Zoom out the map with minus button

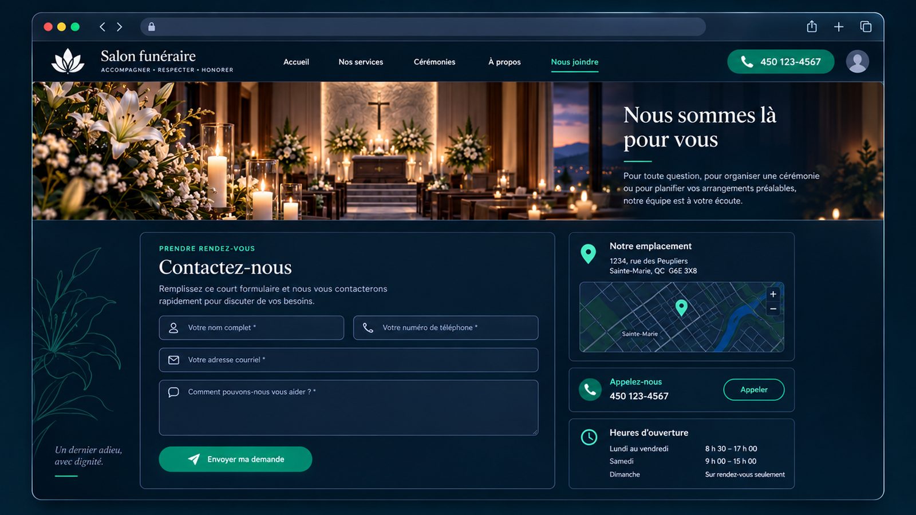(x=773, y=309)
